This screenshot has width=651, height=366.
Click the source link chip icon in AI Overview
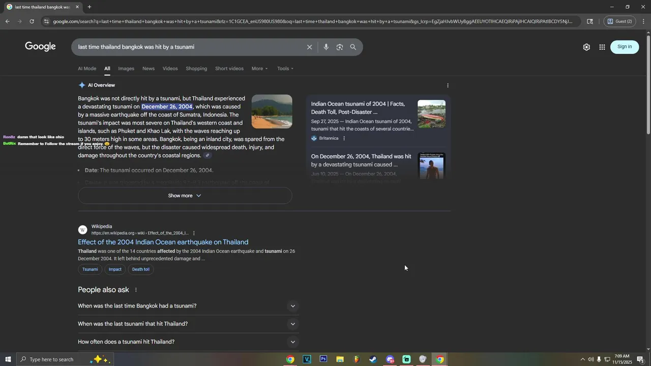coord(208,156)
